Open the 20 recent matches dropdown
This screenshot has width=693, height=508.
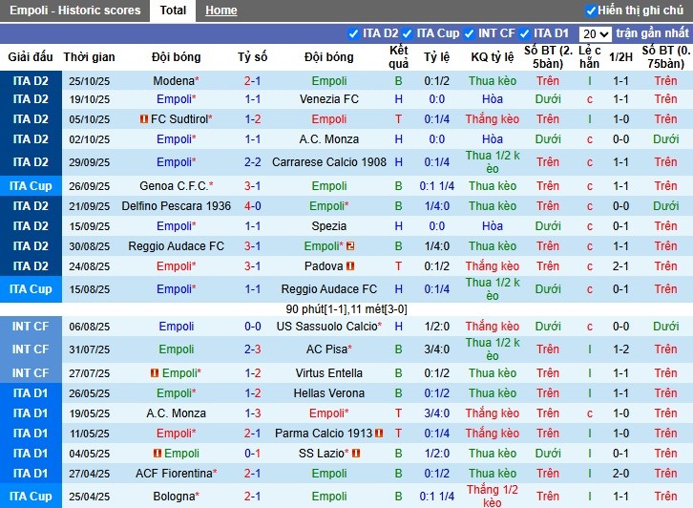595,34
